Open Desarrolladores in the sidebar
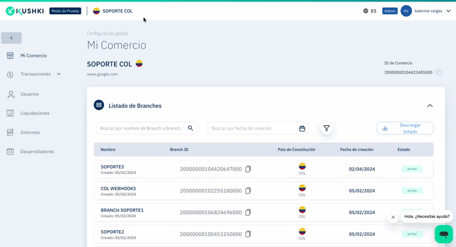Screen dimensions: 456x247 37,151
